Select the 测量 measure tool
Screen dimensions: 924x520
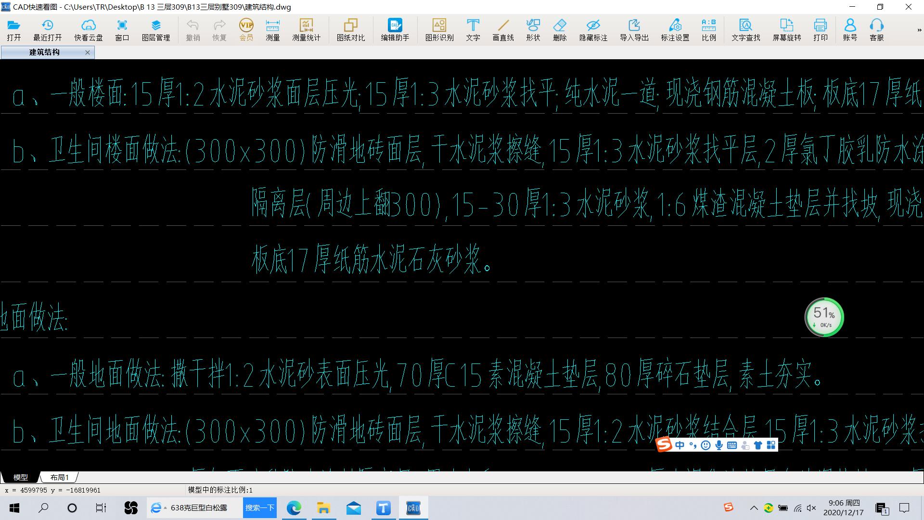[x=272, y=30]
